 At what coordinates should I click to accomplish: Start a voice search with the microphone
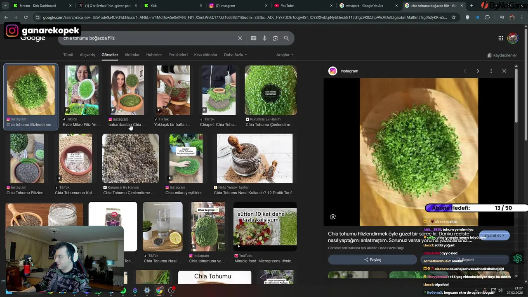pyautogui.click(x=264, y=38)
